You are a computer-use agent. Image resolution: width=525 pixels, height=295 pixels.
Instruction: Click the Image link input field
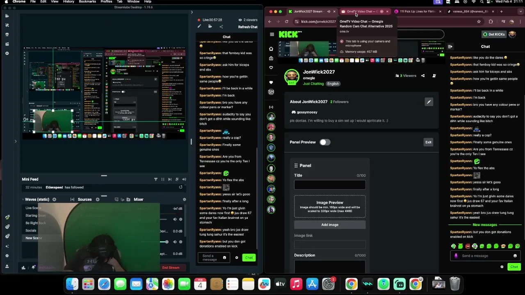coord(330,245)
